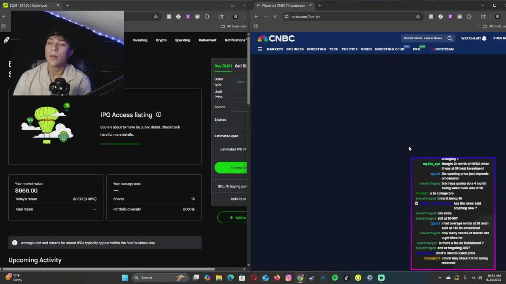Open CNBC Tech menu
Screen dimensions: 506x284
point(334,49)
